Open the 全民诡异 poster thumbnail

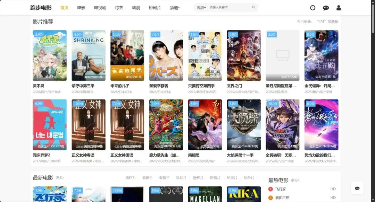tap(322, 55)
